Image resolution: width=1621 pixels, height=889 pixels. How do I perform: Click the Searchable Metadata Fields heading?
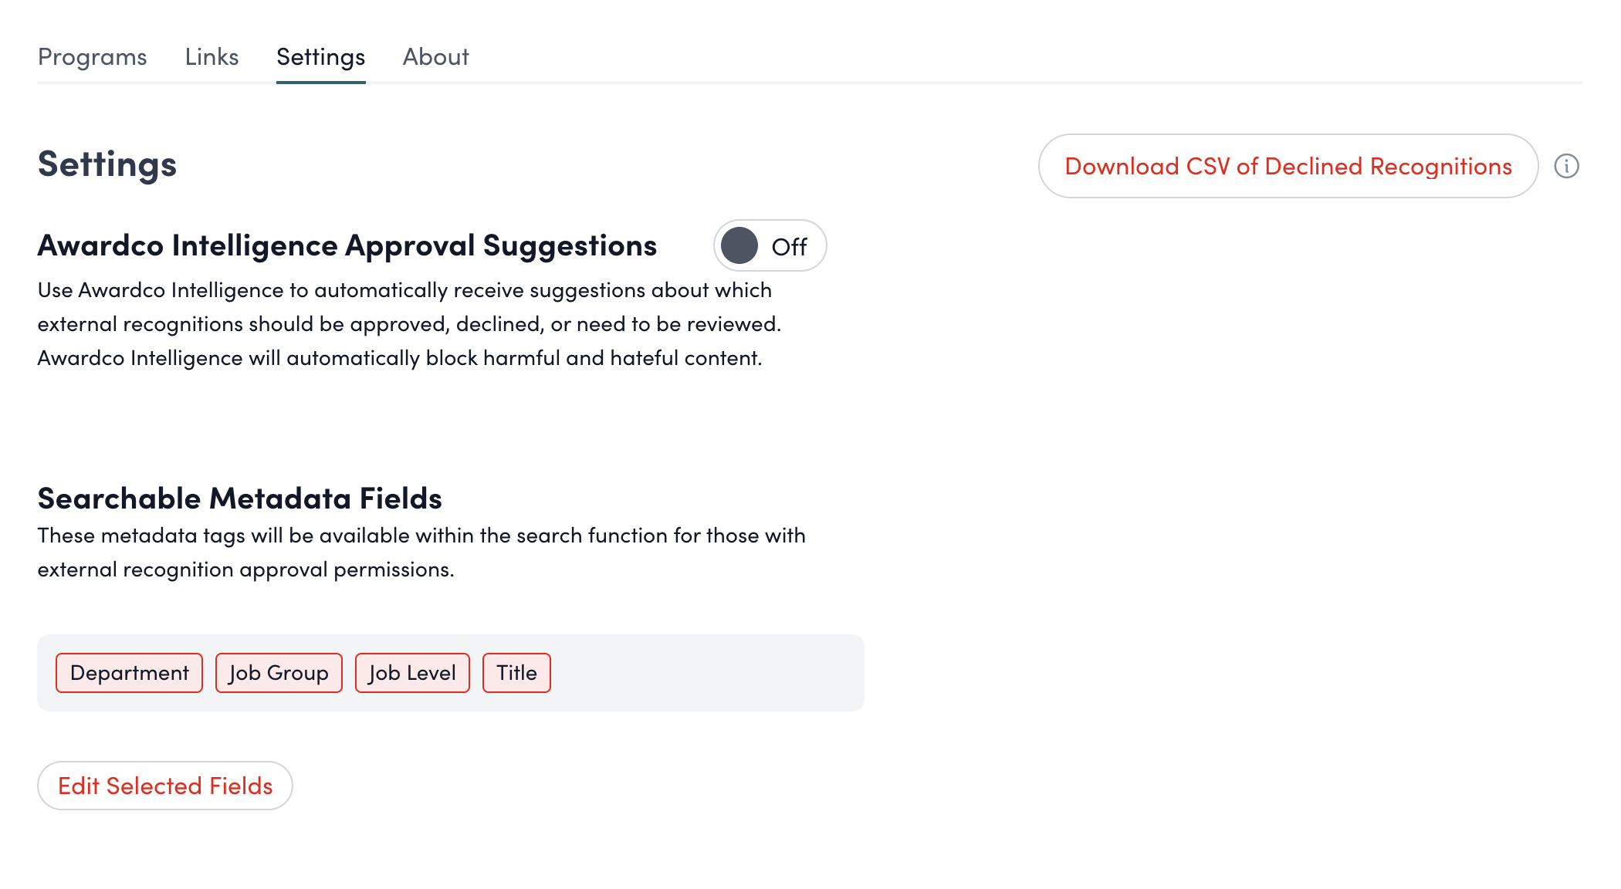[x=239, y=499]
